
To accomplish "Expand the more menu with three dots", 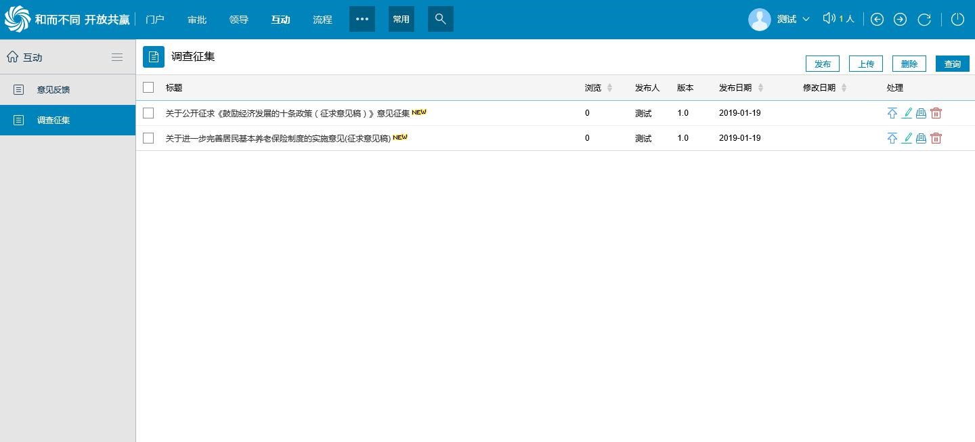I will point(362,19).
